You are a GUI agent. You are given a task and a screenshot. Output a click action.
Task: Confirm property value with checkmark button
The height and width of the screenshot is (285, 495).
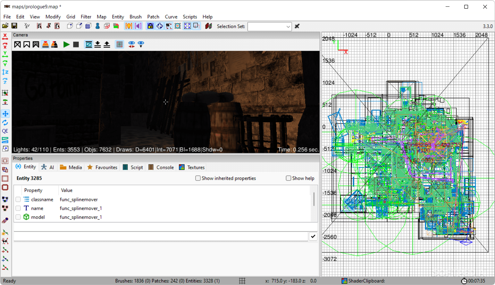pyautogui.click(x=313, y=237)
